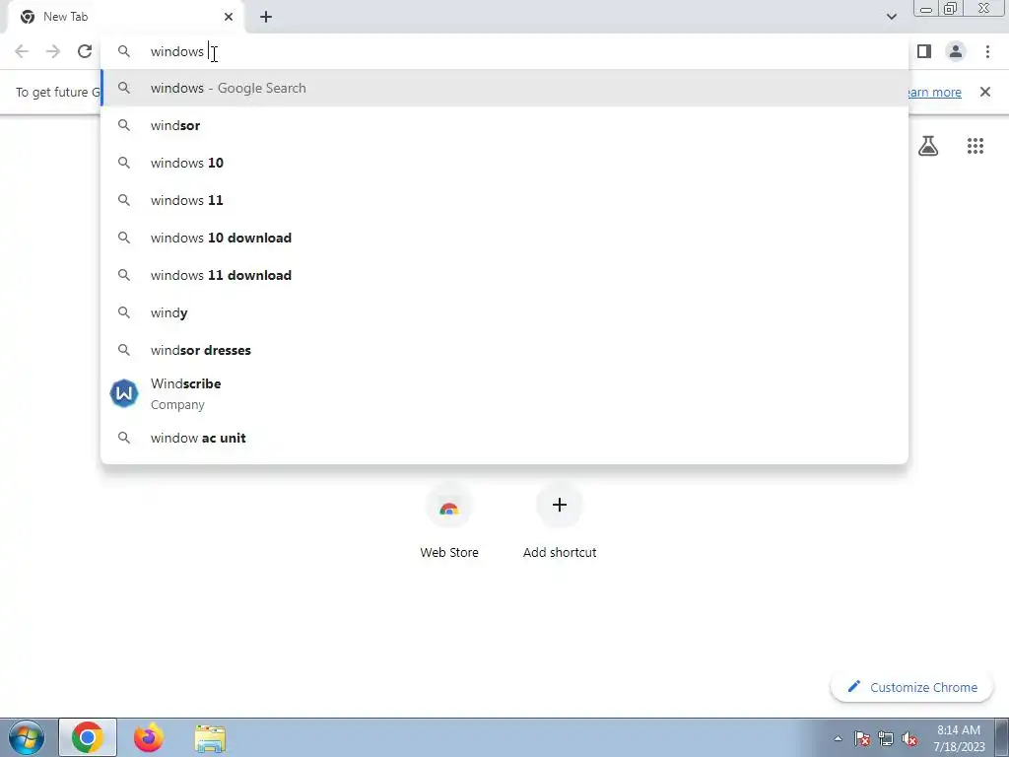
Task: Click the network tray icon
Action: click(x=886, y=738)
